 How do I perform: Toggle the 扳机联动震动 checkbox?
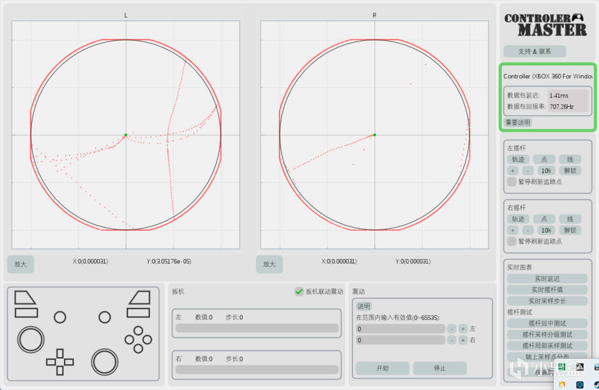[x=299, y=292]
